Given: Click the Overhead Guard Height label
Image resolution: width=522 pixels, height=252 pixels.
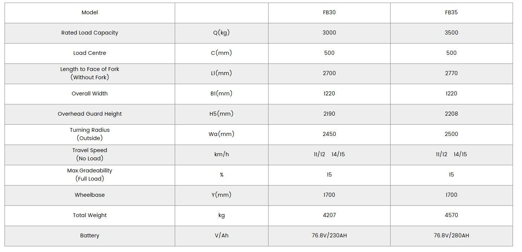Looking at the screenshot, I should pyautogui.click(x=90, y=114).
